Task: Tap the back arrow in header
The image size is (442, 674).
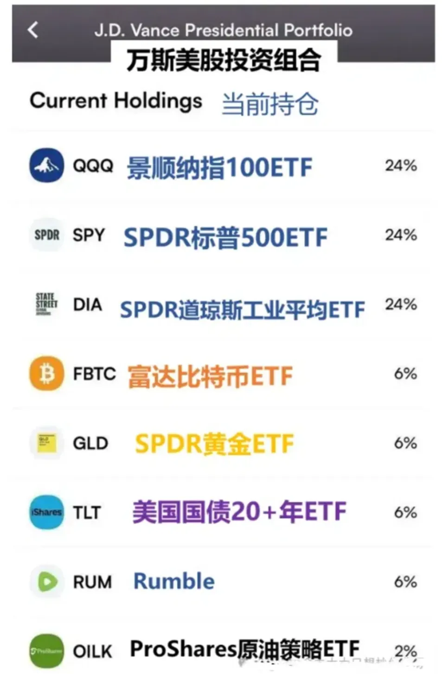Action: pyautogui.click(x=32, y=30)
